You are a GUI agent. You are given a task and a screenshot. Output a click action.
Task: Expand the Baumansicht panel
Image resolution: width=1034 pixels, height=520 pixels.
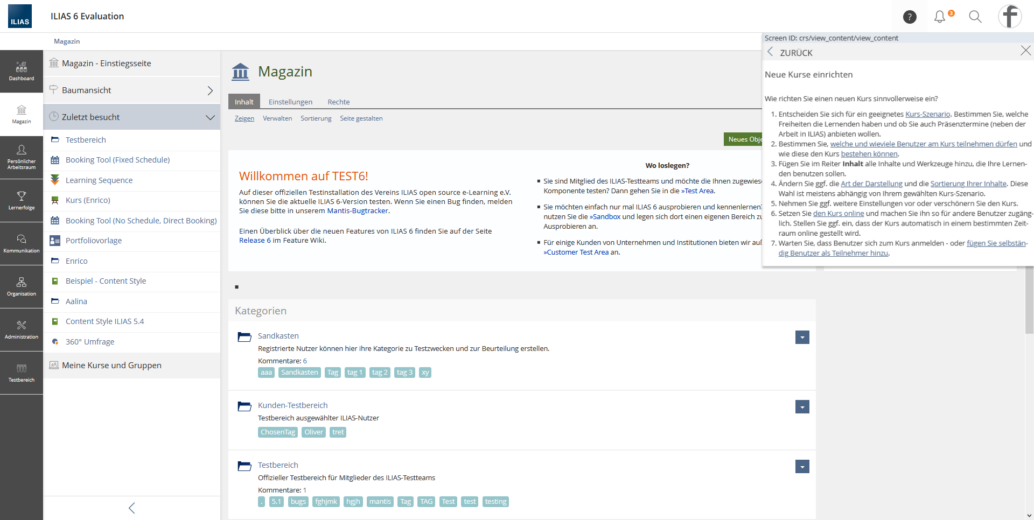pos(210,90)
